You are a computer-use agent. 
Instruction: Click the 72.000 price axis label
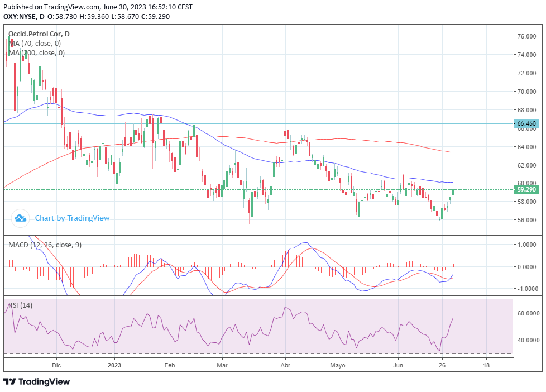(526, 73)
